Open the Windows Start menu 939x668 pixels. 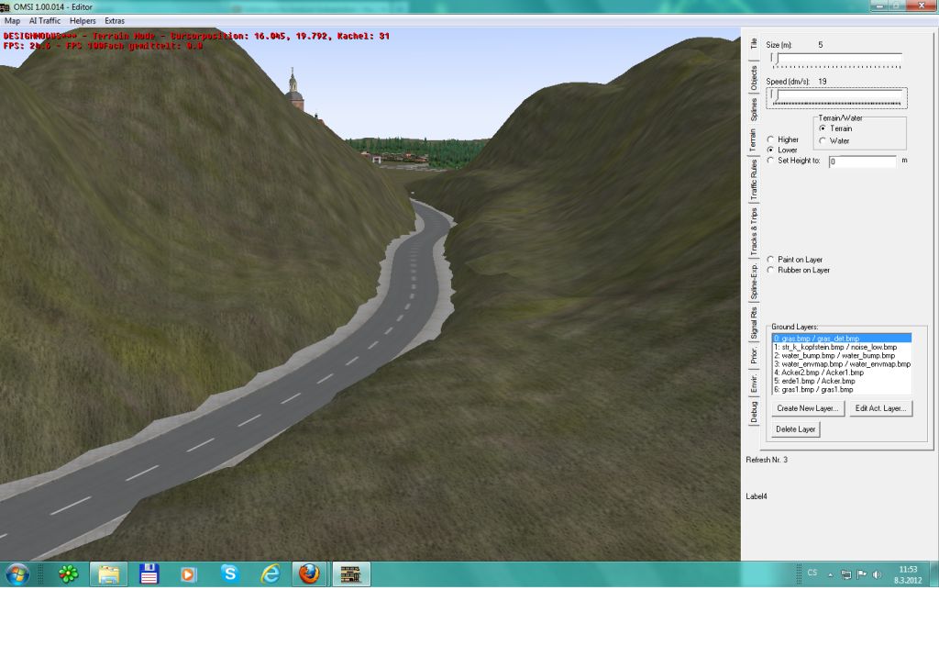tap(17, 574)
